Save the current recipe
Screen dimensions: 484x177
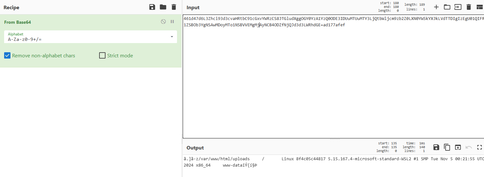point(152,7)
